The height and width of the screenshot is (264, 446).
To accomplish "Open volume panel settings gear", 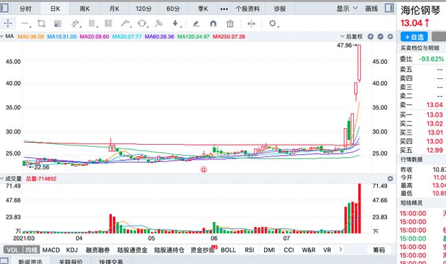I will 390,178.
